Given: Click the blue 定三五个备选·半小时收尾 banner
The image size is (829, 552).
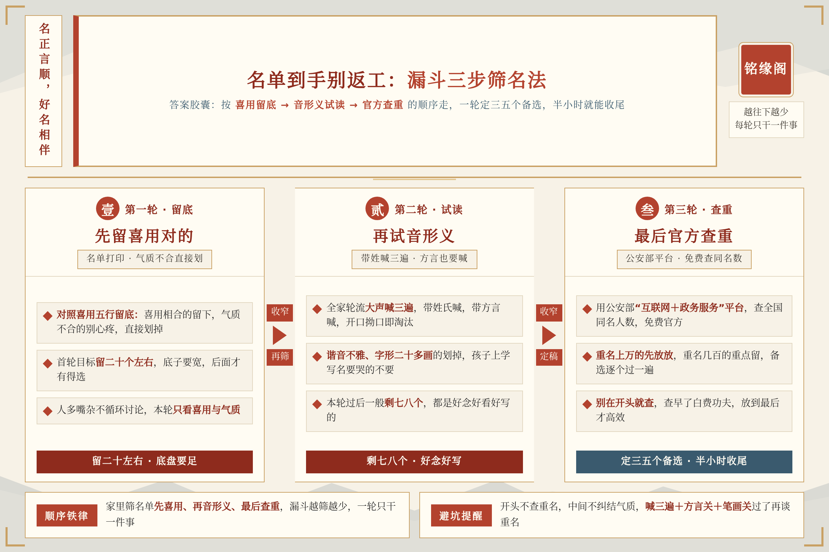Looking at the screenshot, I should [x=684, y=462].
